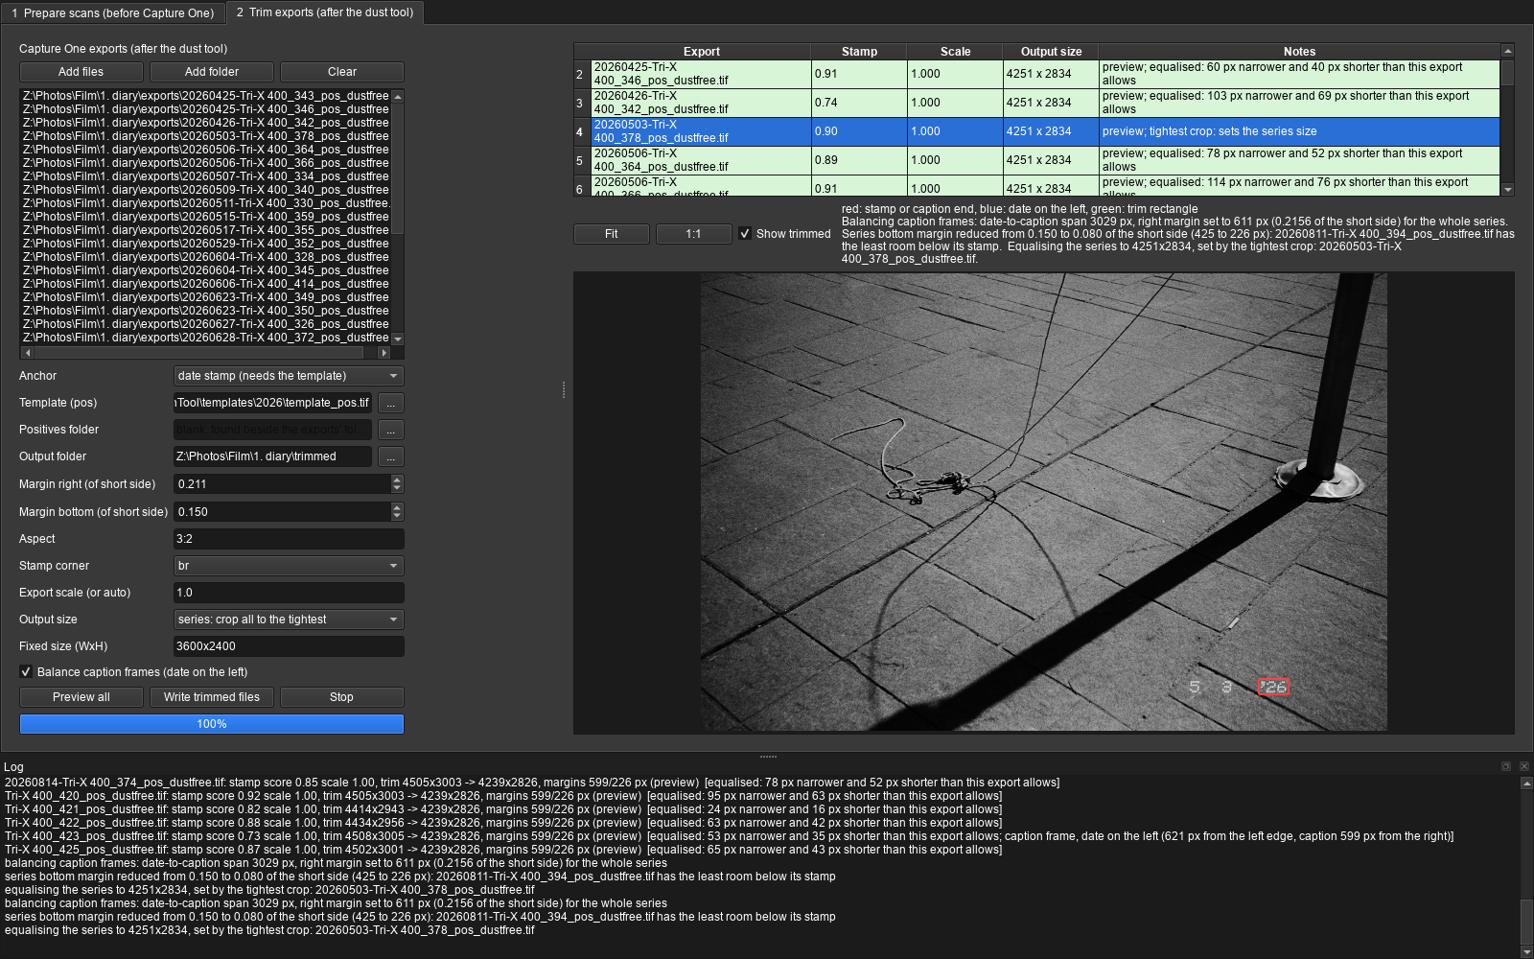Browse for the Template (pos) file
1534x959 pixels.
(x=390, y=403)
